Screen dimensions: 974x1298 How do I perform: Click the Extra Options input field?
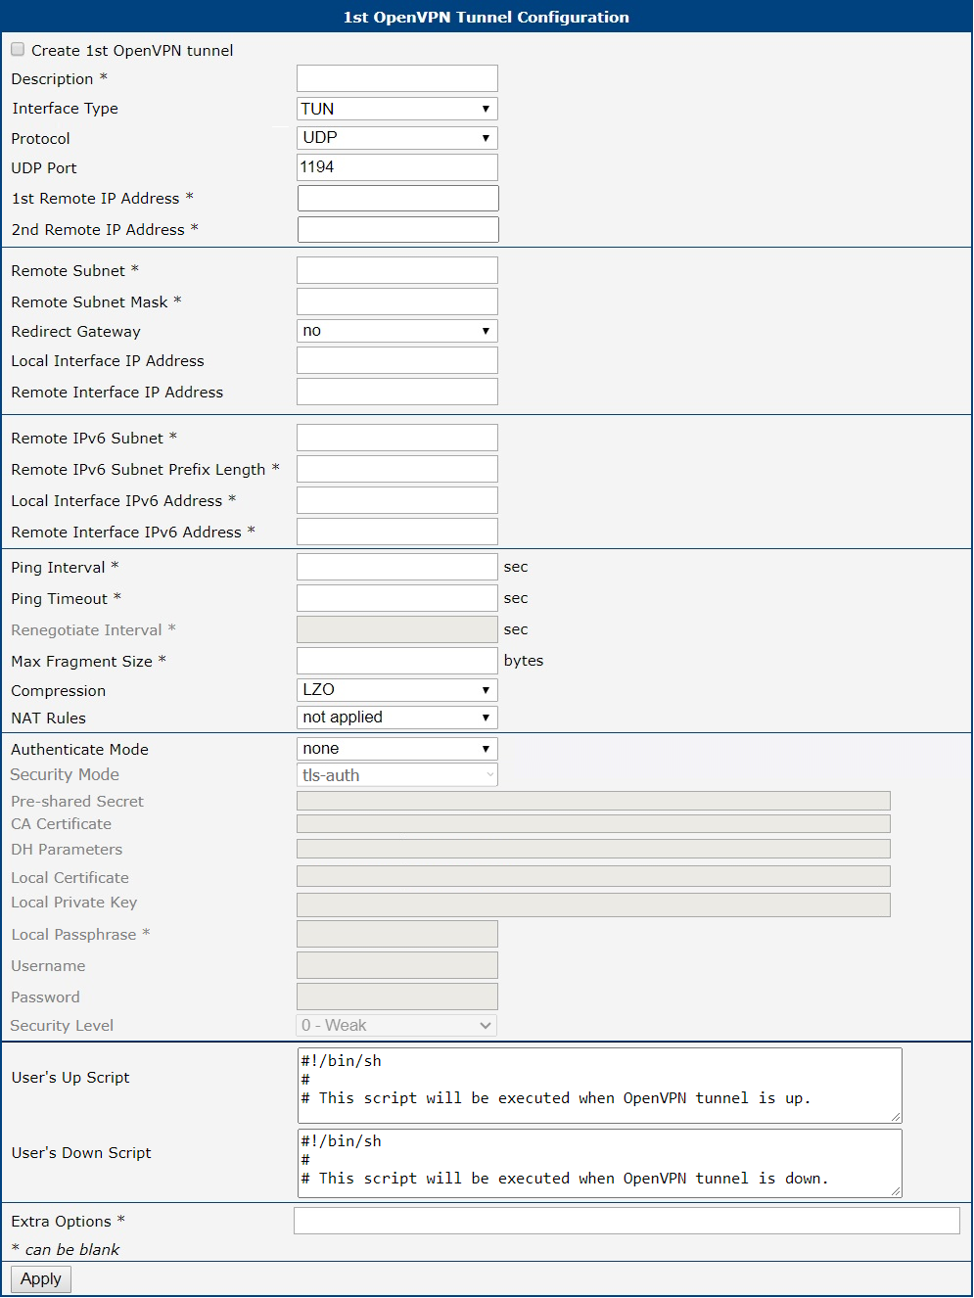point(627,1221)
